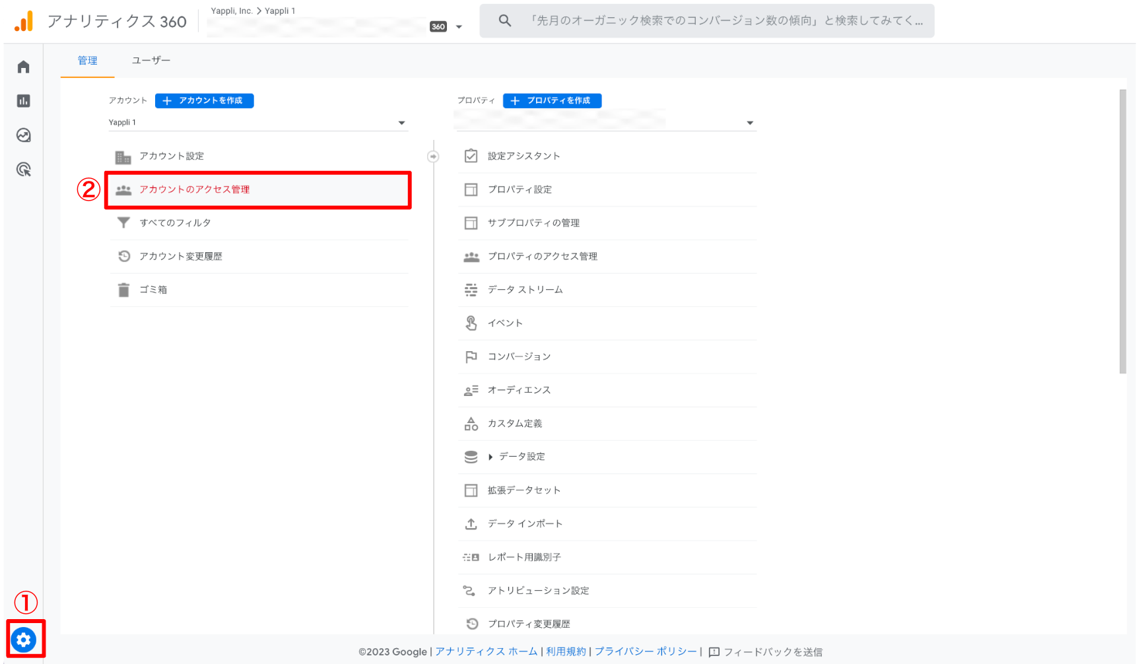The width and height of the screenshot is (1146, 664).
Task: Click the プロパティ設定 layout icon
Action: (471, 189)
